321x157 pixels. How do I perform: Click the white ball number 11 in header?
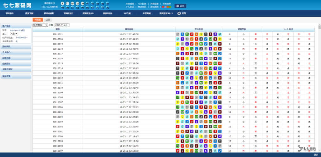(x=67, y=4)
